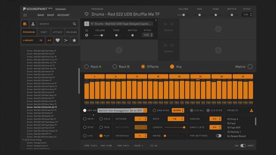
Task: Add part in lower-left empty slot plus
Action: click(119, 50)
